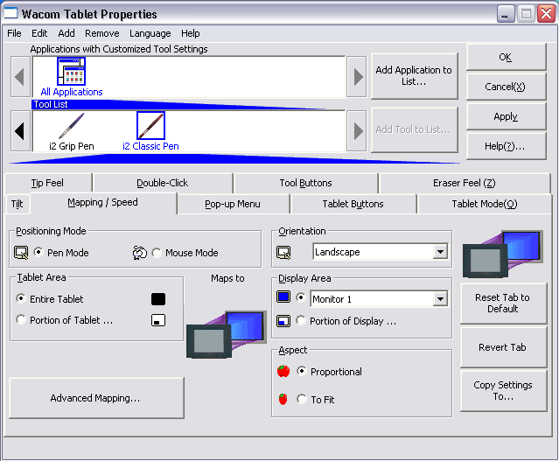Choose Portion of Display radio button
Screen dimensions: 559x461
[301, 320]
